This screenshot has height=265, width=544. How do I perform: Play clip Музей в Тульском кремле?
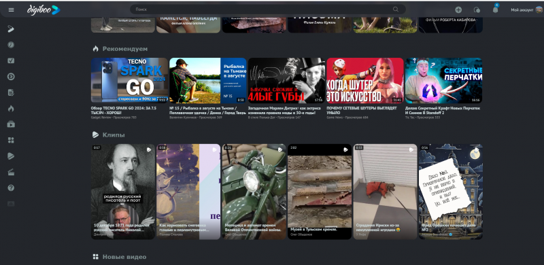pos(320,192)
